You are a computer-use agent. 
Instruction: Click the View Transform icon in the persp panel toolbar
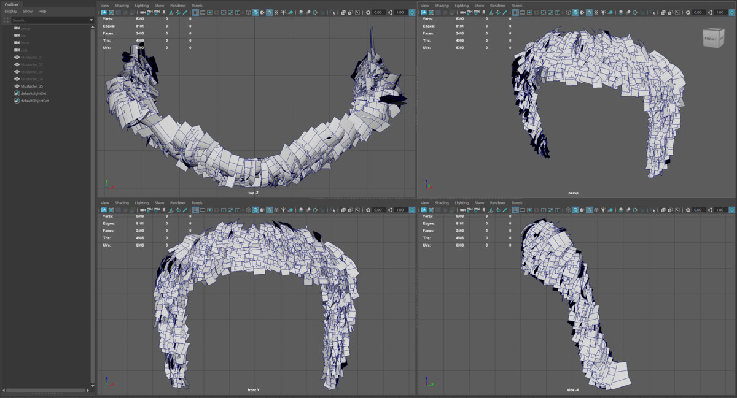(731, 12)
